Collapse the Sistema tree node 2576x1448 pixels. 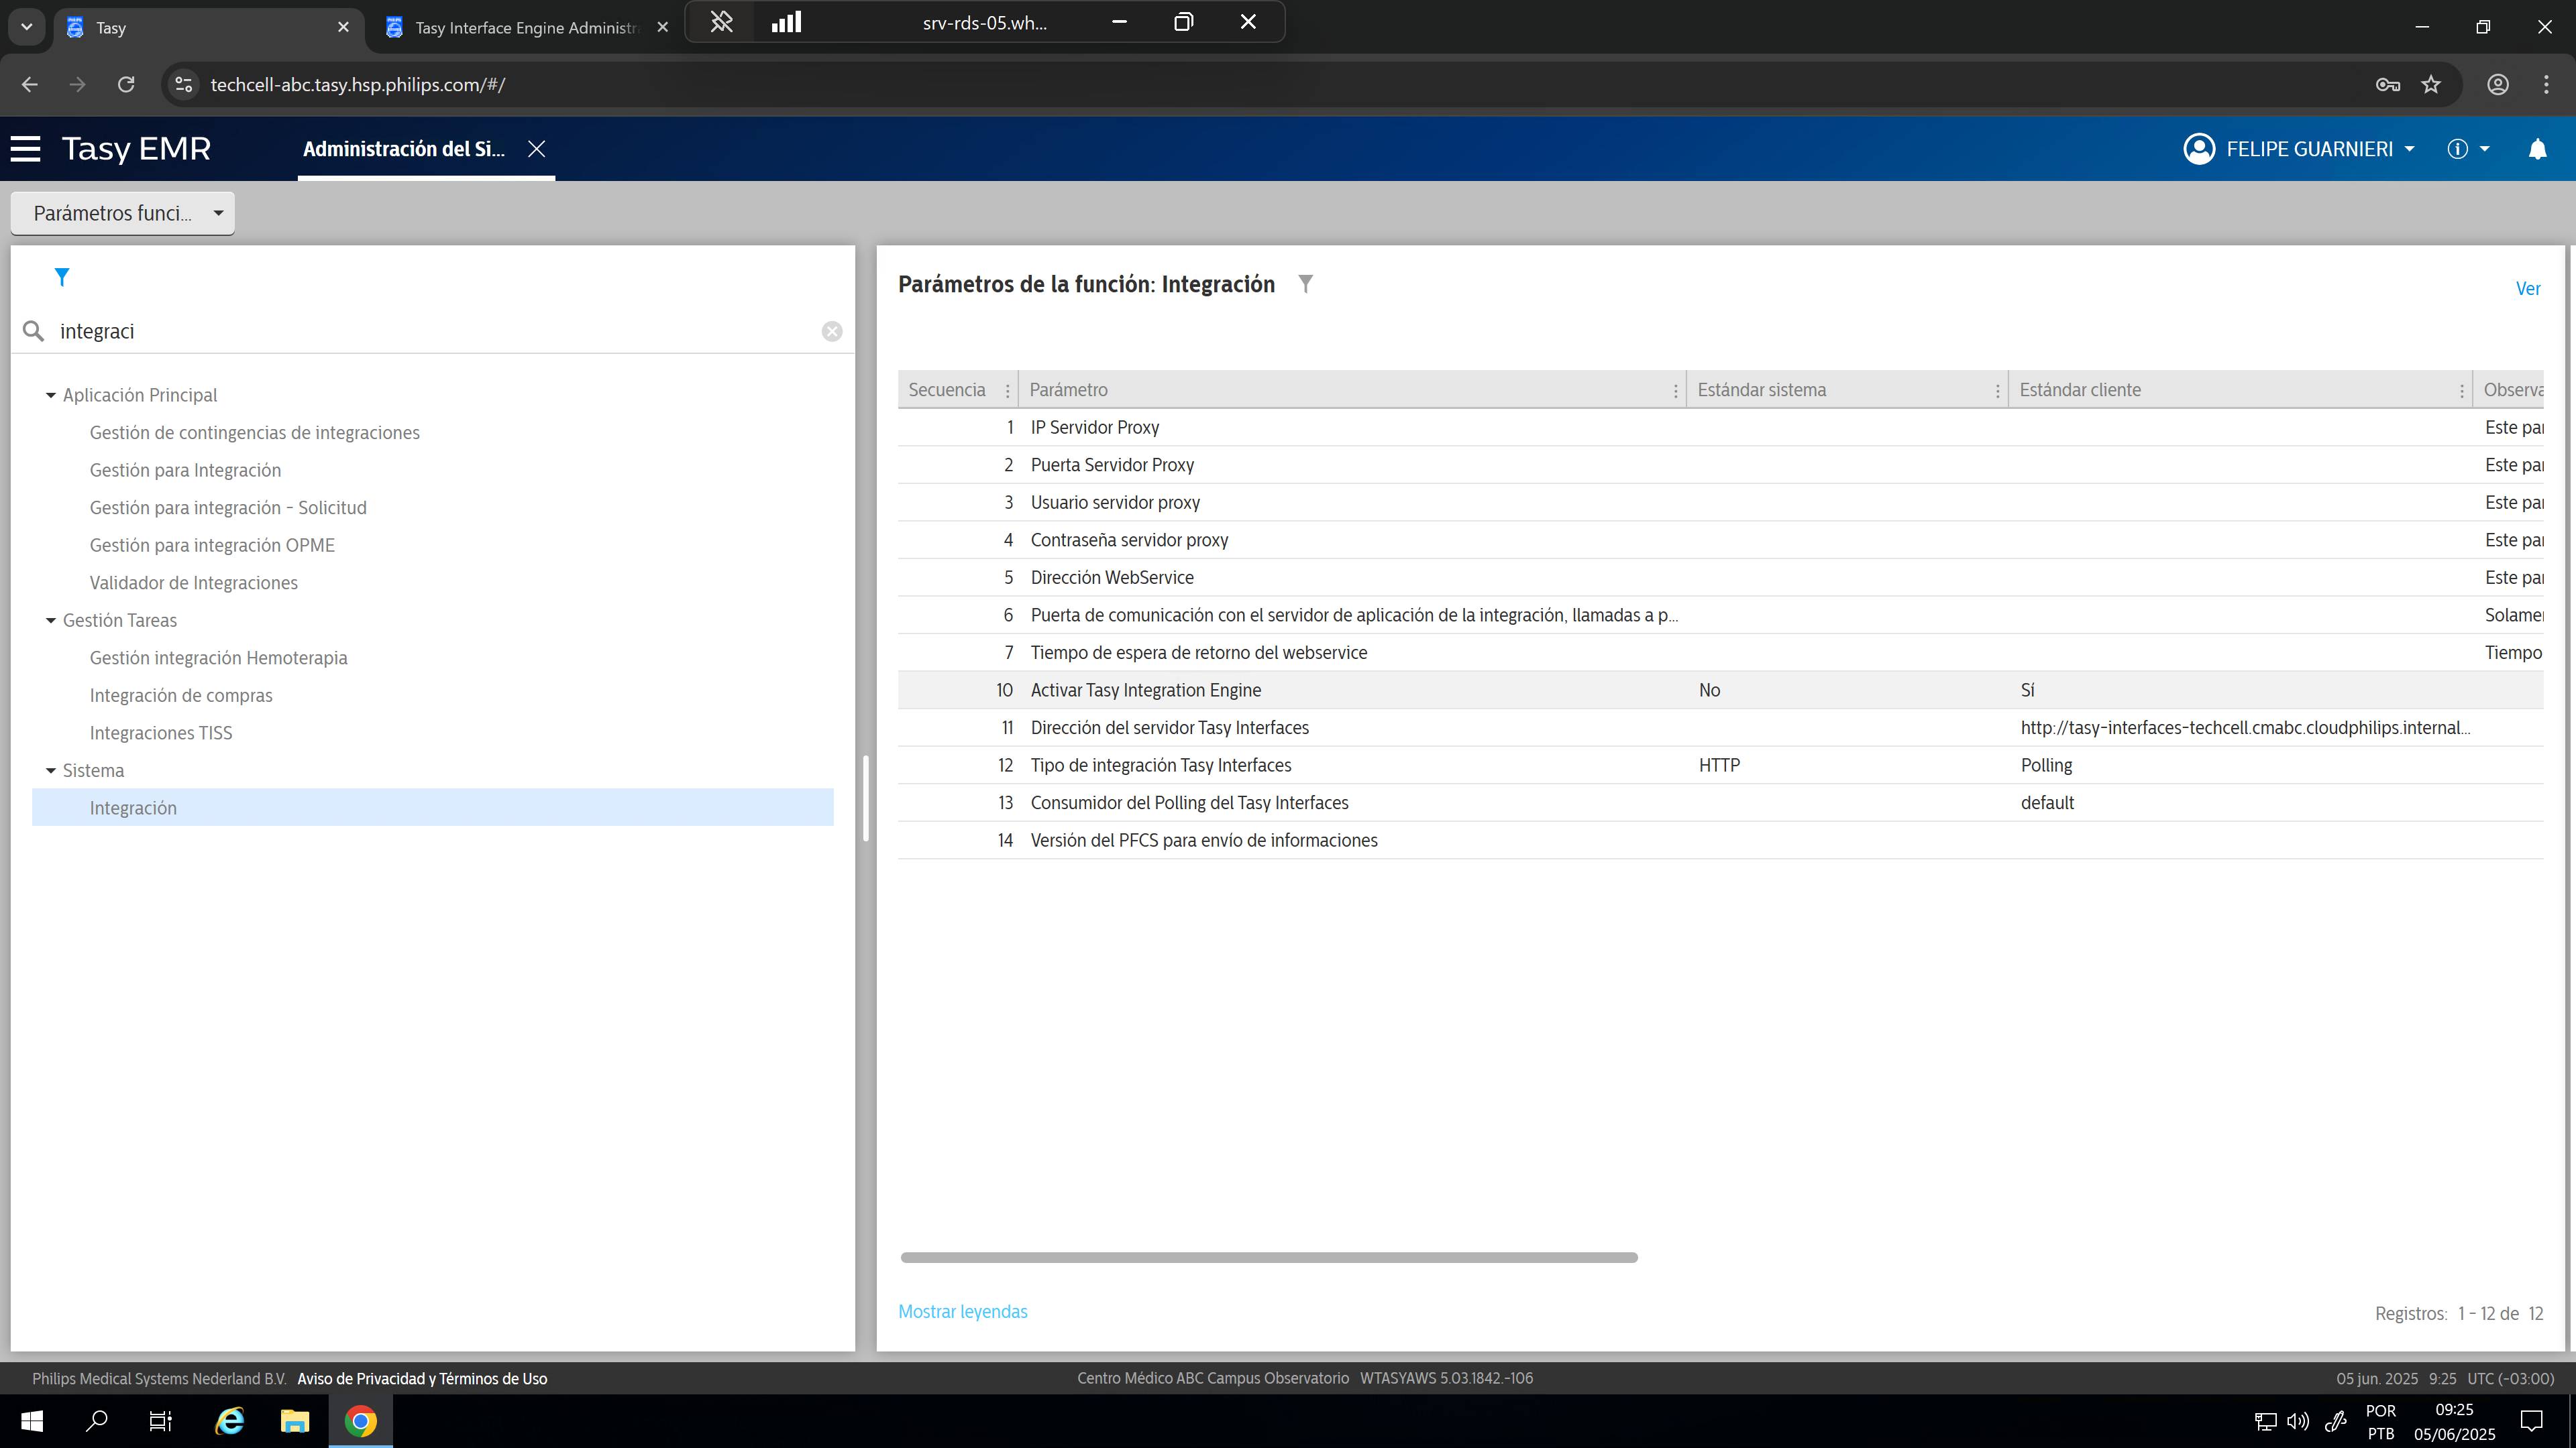coord(51,770)
